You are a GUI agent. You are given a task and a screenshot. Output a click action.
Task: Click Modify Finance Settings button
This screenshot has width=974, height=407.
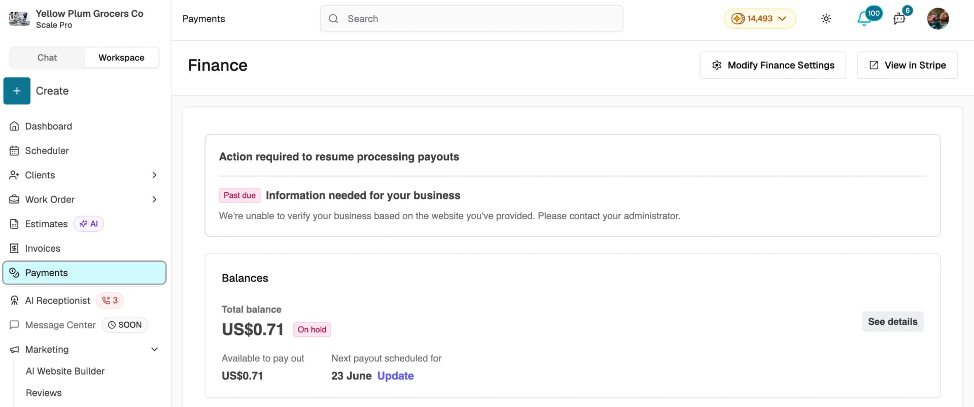click(773, 65)
